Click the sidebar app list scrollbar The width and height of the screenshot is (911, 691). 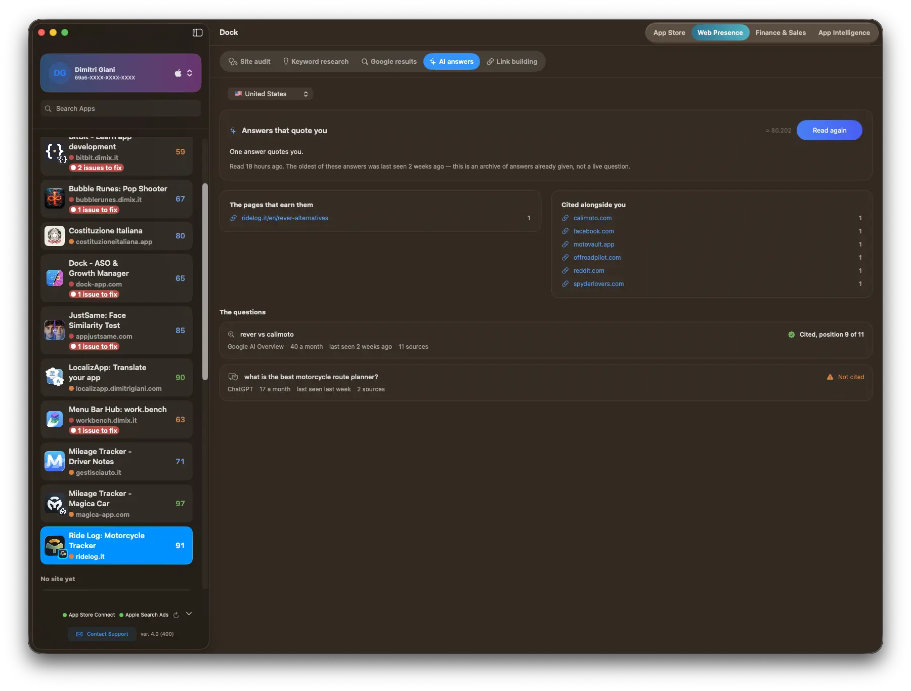point(205,281)
